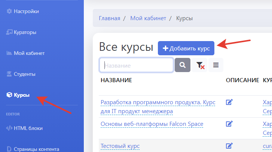
Task: Click the Настройки gear icon
Action: click(9, 11)
